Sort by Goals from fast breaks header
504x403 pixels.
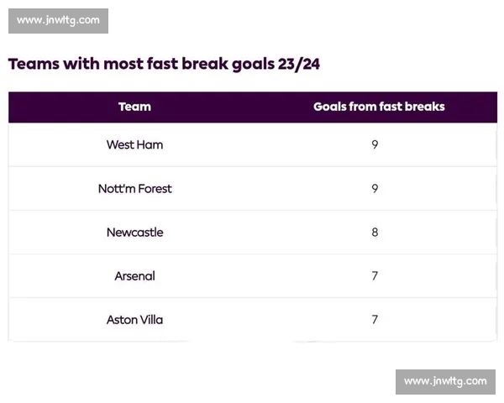click(x=379, y=107)
